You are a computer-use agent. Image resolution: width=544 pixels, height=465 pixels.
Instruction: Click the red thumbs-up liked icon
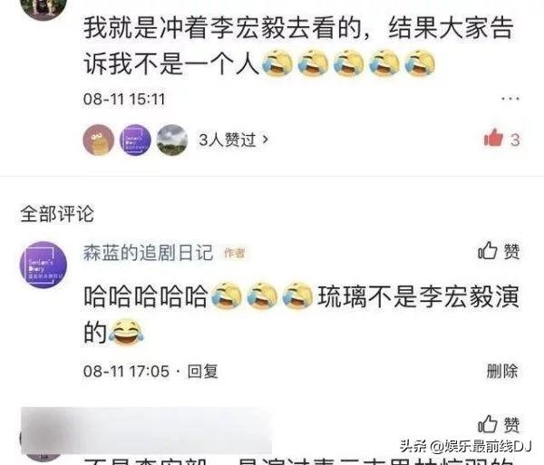pos(493,138)
